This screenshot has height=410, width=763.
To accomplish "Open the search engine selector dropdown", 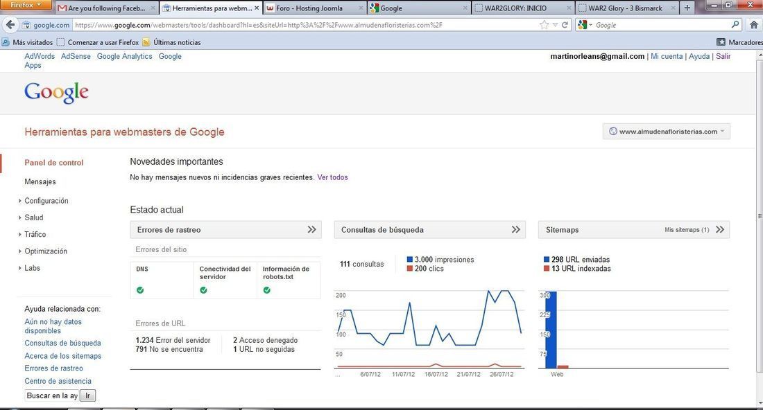I will pyautogui.click(x=585, y=25).
